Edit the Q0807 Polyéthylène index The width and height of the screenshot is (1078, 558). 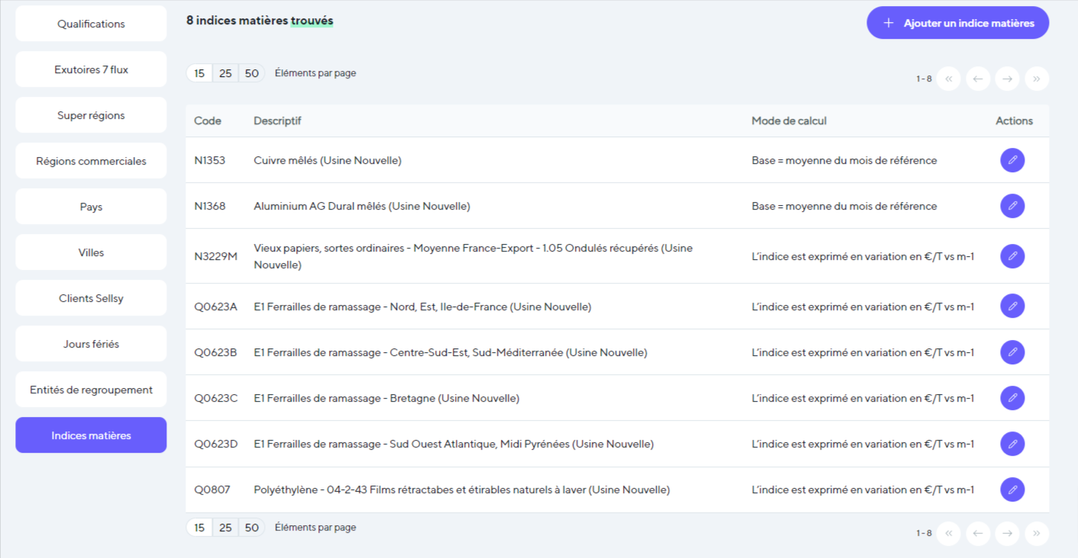coord(1012,489)
